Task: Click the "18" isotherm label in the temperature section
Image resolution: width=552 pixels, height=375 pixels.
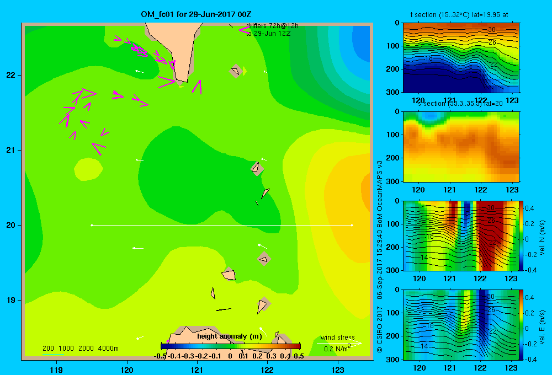Action: point(428,58)
